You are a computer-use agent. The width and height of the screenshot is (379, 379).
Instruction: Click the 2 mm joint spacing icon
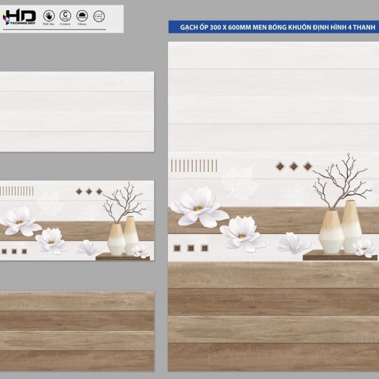(99, 16)
